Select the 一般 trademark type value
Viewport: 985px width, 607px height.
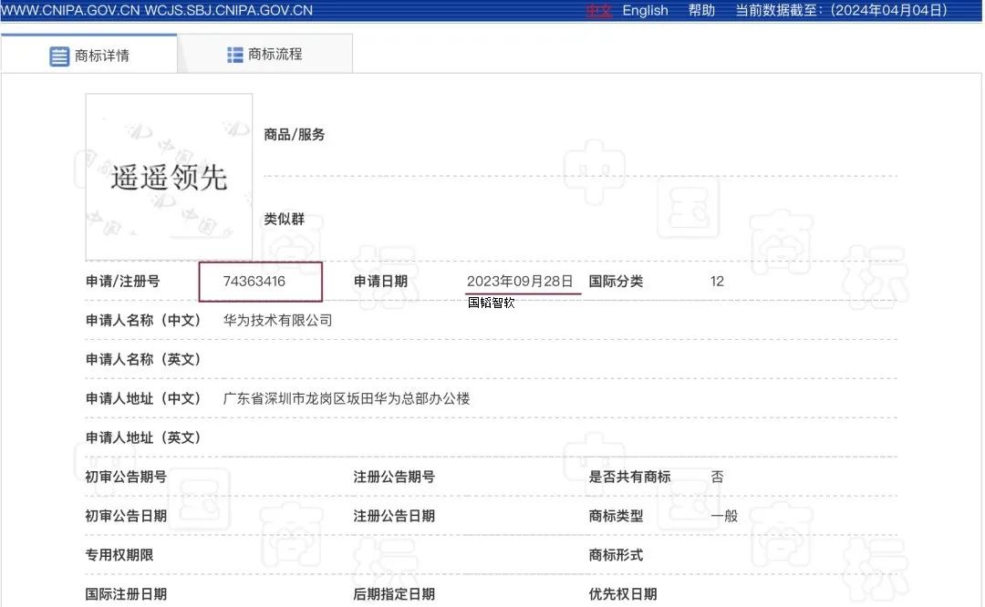click(x=724, y=516)
